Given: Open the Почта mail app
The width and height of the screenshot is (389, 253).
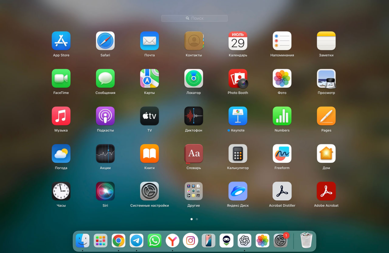Looking at the screenshot, I should point(149,41).
